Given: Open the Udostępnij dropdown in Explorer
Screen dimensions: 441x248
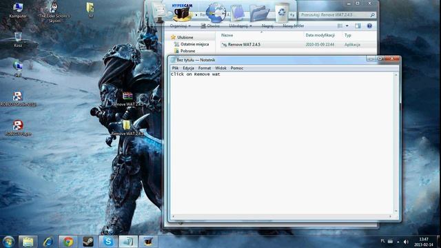Looking at the screenshot, I should [x=240, y=26].
